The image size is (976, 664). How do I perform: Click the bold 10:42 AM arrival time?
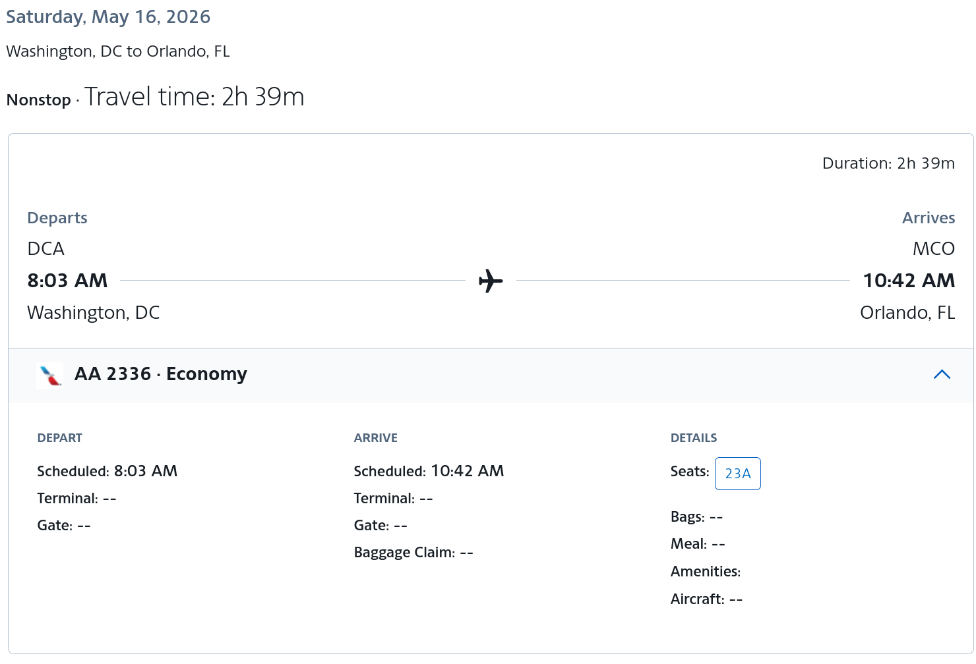coord(909,281)
